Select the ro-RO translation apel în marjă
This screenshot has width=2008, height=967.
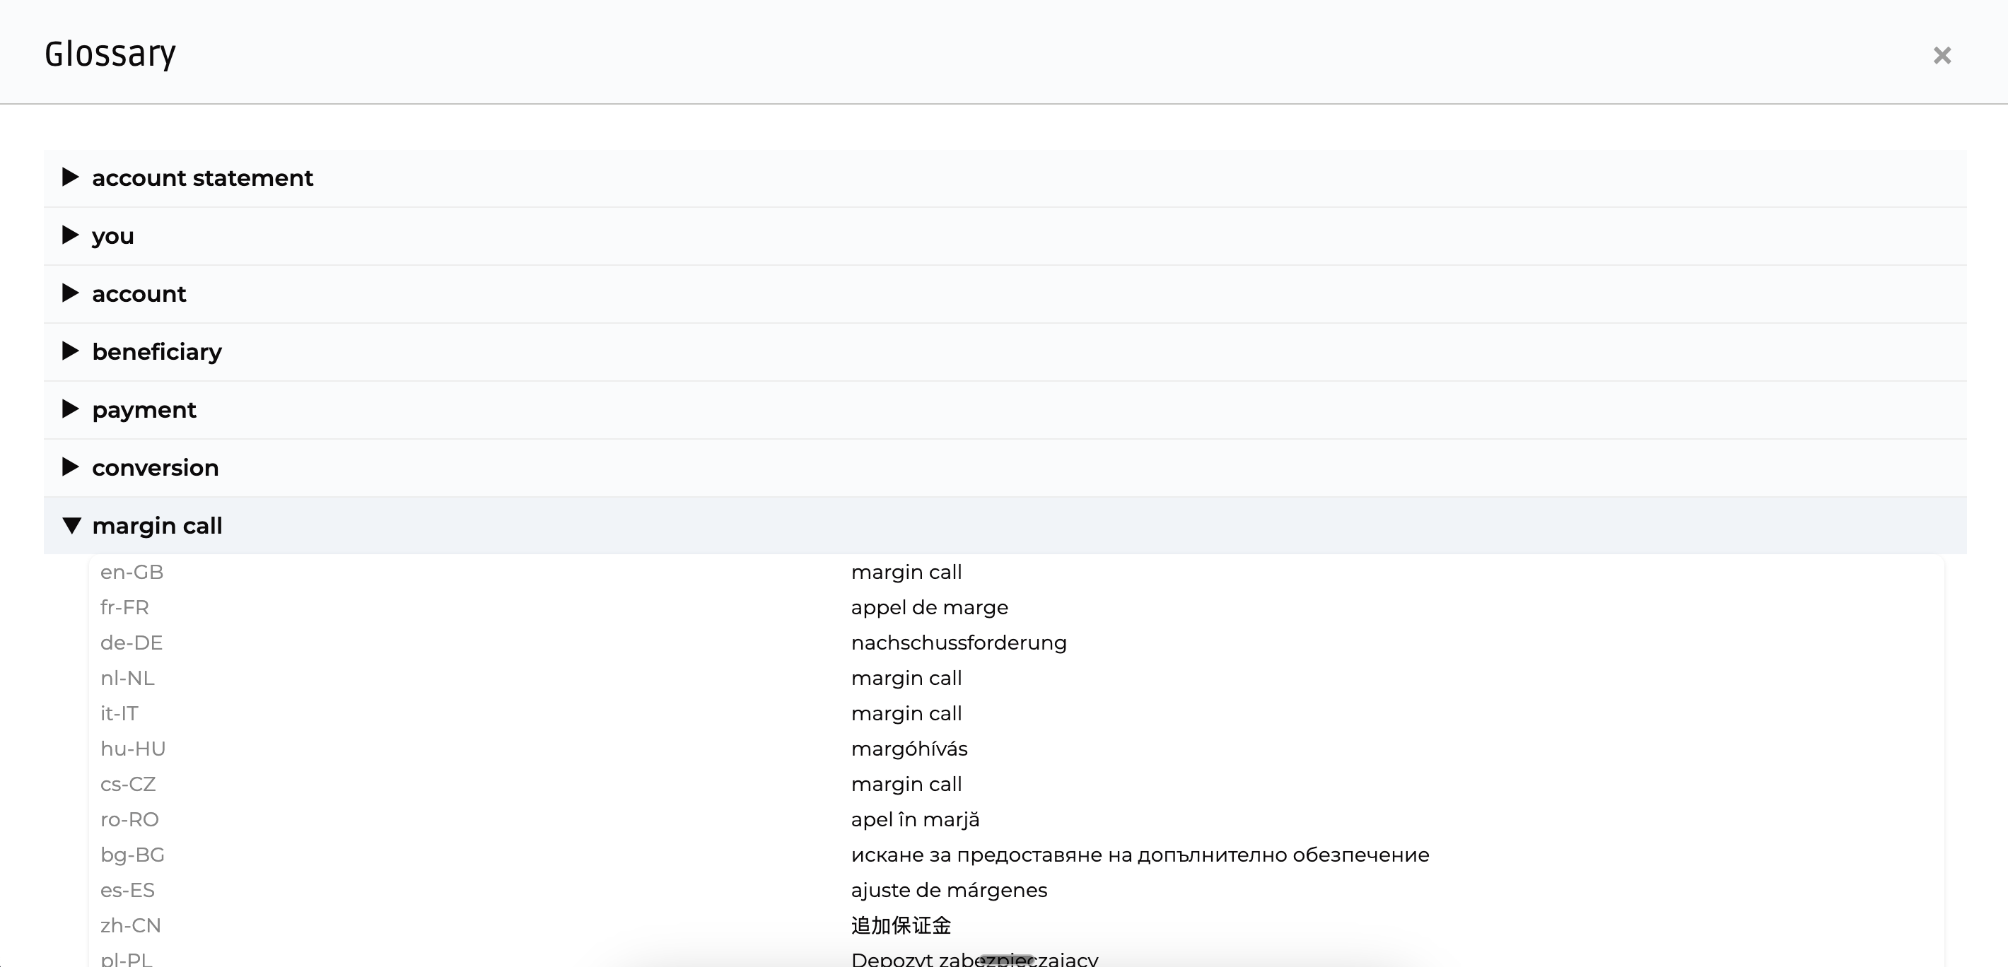pyautogui.click(x=915, y=819)
